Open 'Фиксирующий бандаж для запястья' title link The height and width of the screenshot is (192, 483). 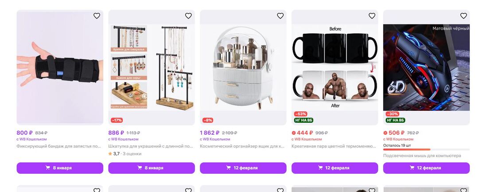[x=59, y=146]
